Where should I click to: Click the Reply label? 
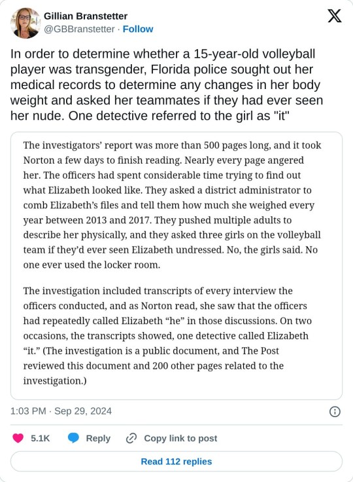(x=98, y=438)
